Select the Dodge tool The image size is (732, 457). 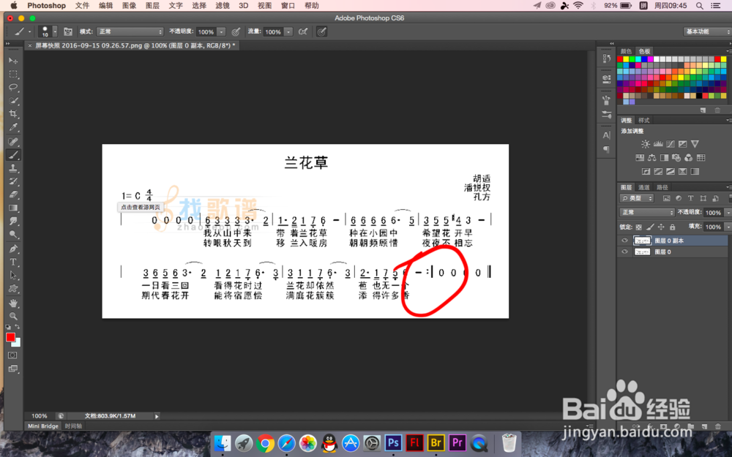point(13,235)
